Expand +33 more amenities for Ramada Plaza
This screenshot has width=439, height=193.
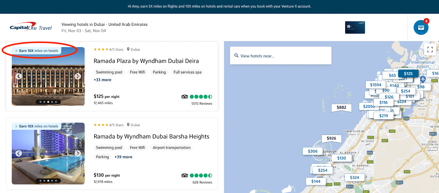click(102, 80)
